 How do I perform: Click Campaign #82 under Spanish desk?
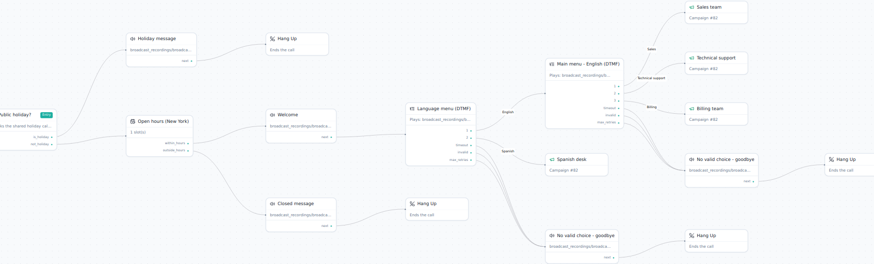[x=564, y=171]
